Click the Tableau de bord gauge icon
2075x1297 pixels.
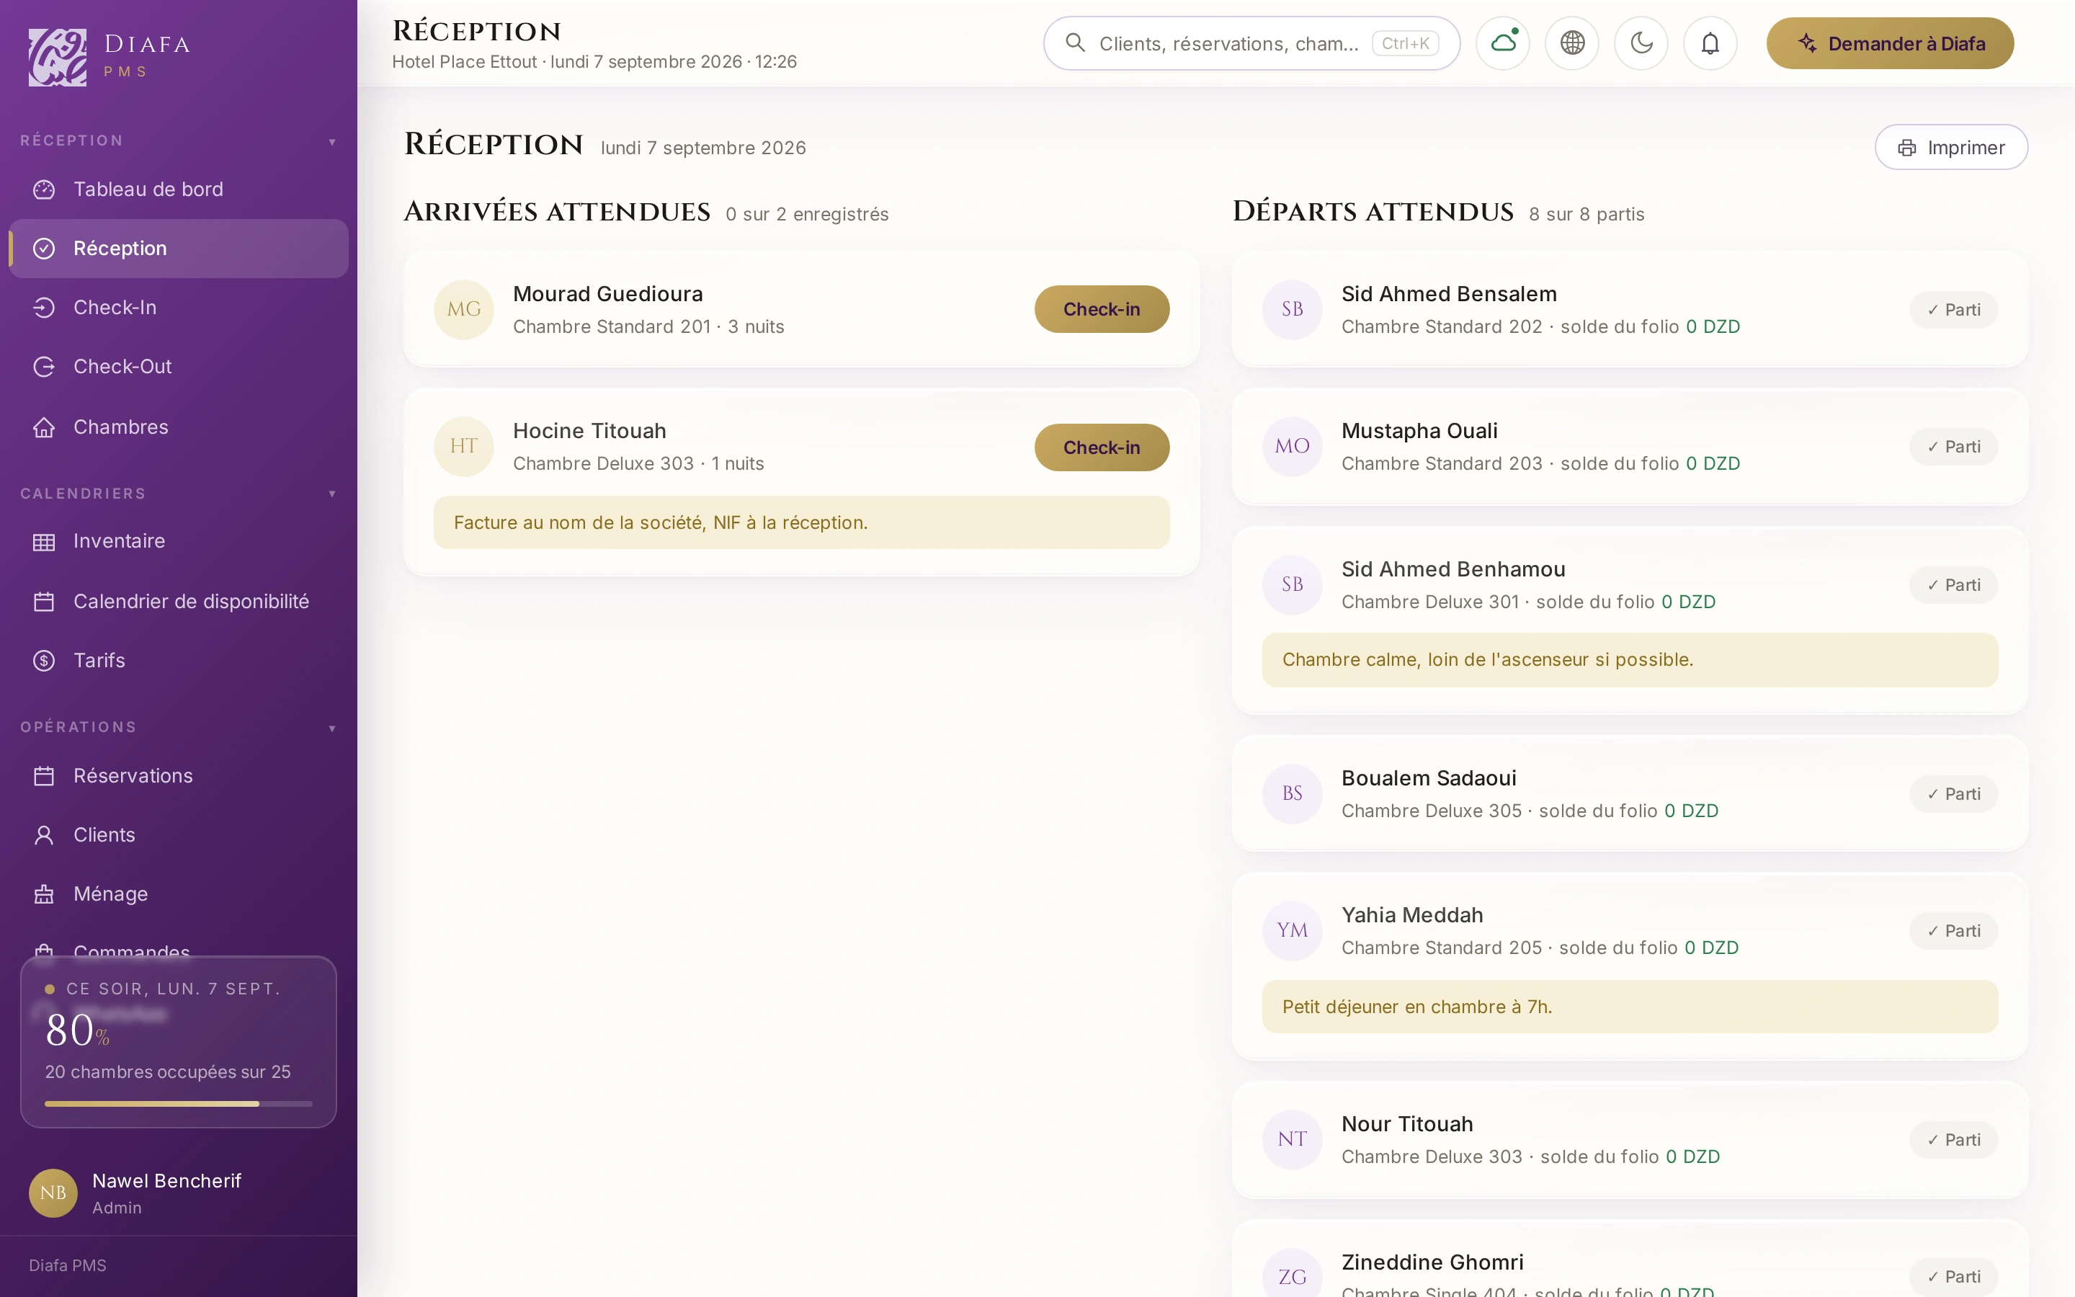click(44, 190)
